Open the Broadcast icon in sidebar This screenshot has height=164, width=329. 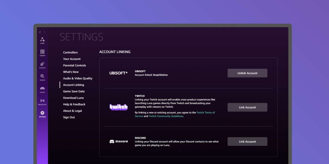pyautogui.click(x=42, y=101)
